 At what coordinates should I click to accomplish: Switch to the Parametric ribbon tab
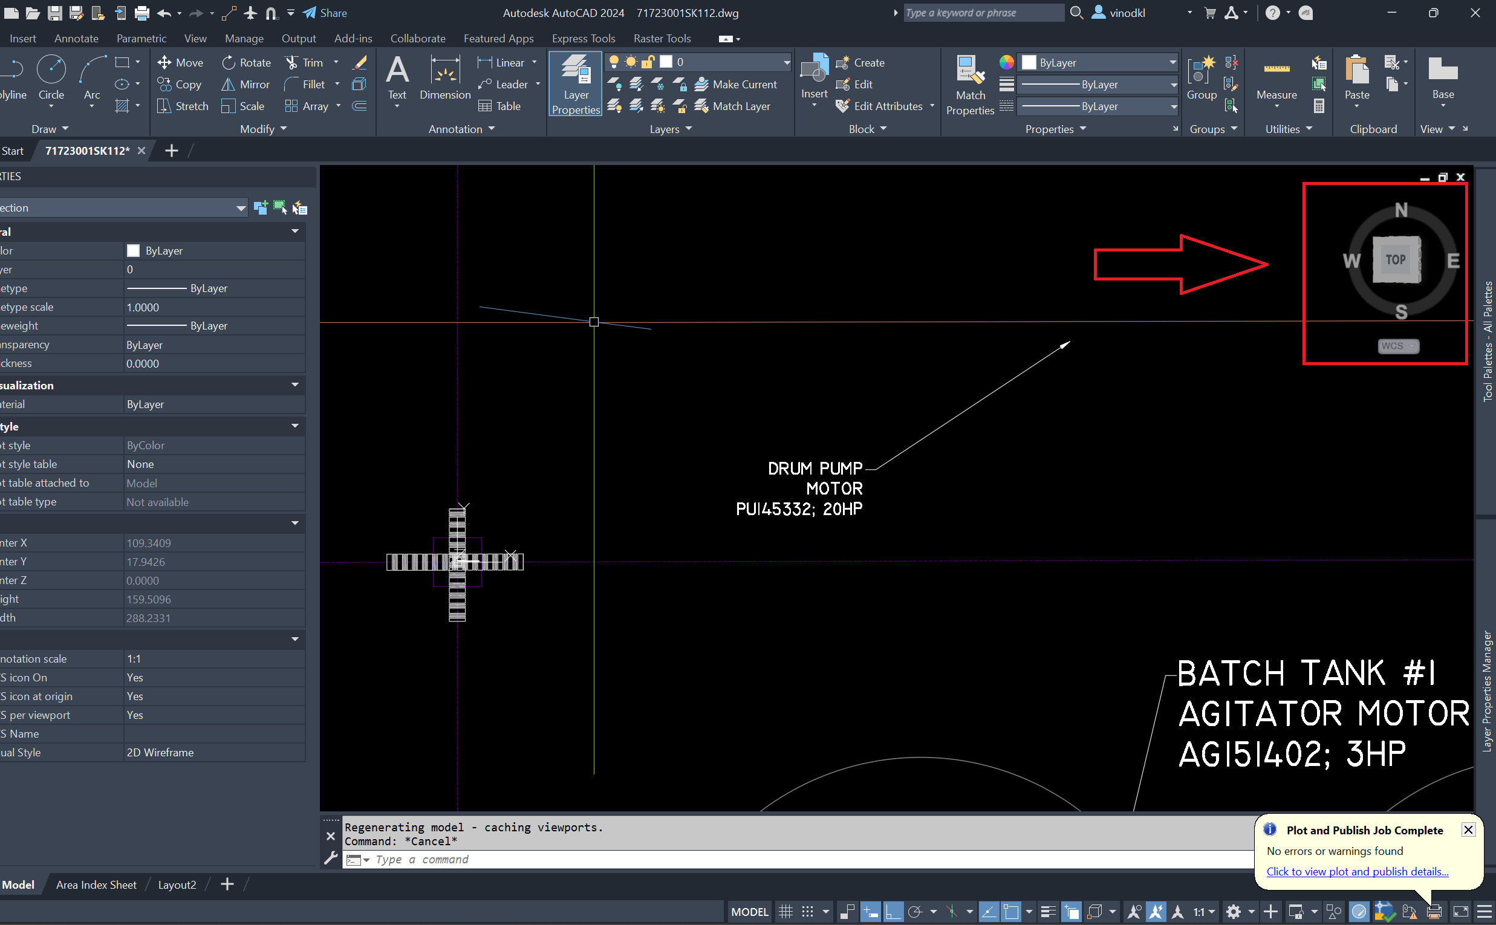click(141, 38)
